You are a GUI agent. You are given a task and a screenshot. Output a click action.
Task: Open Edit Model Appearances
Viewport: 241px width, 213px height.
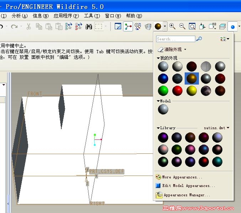[x=185, y=186]
